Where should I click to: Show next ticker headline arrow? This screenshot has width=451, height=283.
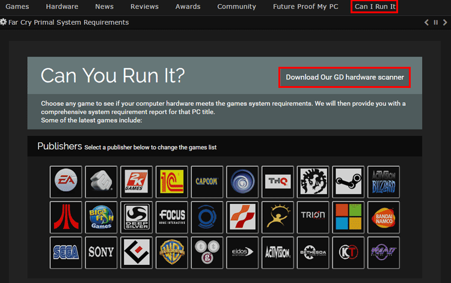point(445,22)
